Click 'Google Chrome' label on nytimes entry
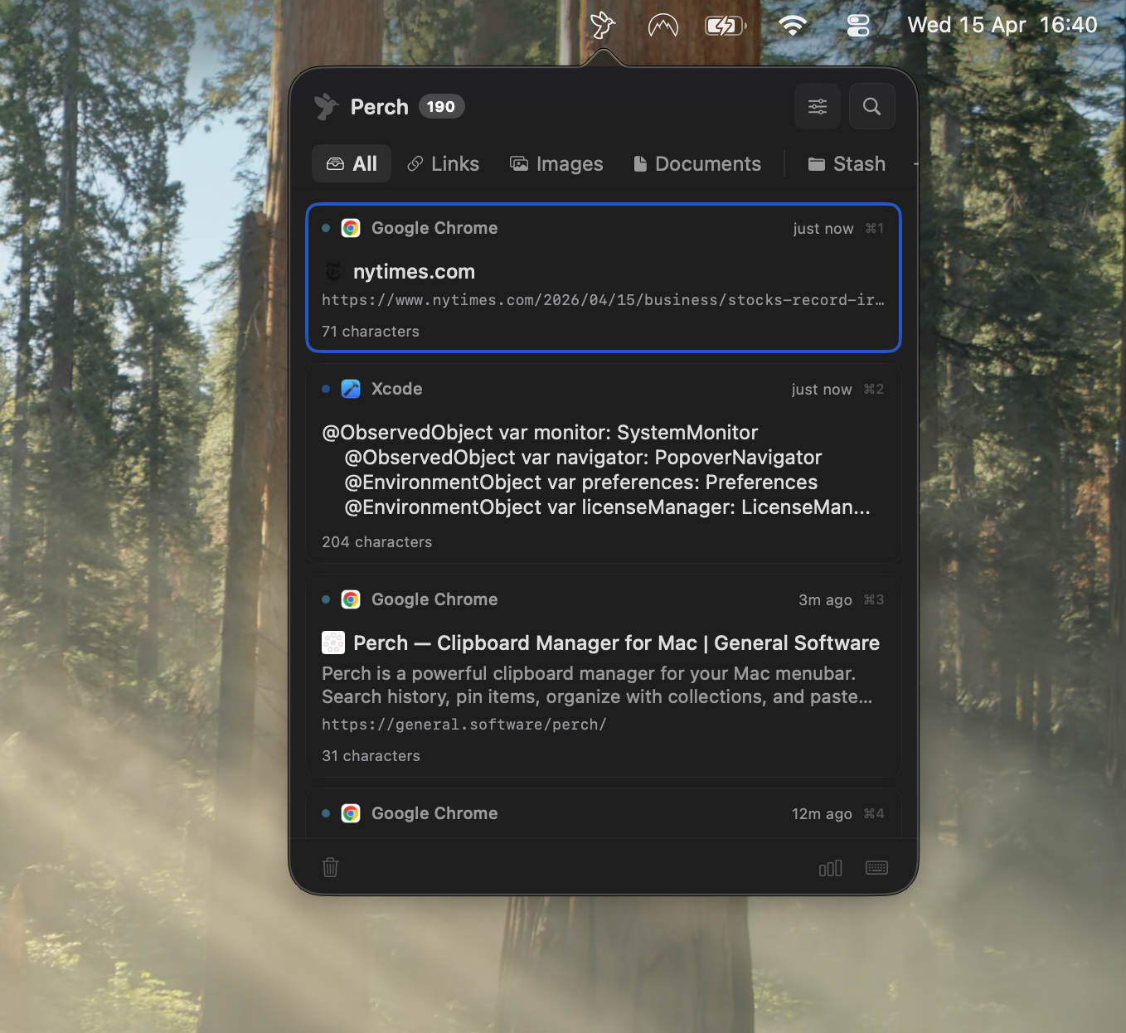1126x1033 pixels. pyautogui.click(x=434, y=228)
